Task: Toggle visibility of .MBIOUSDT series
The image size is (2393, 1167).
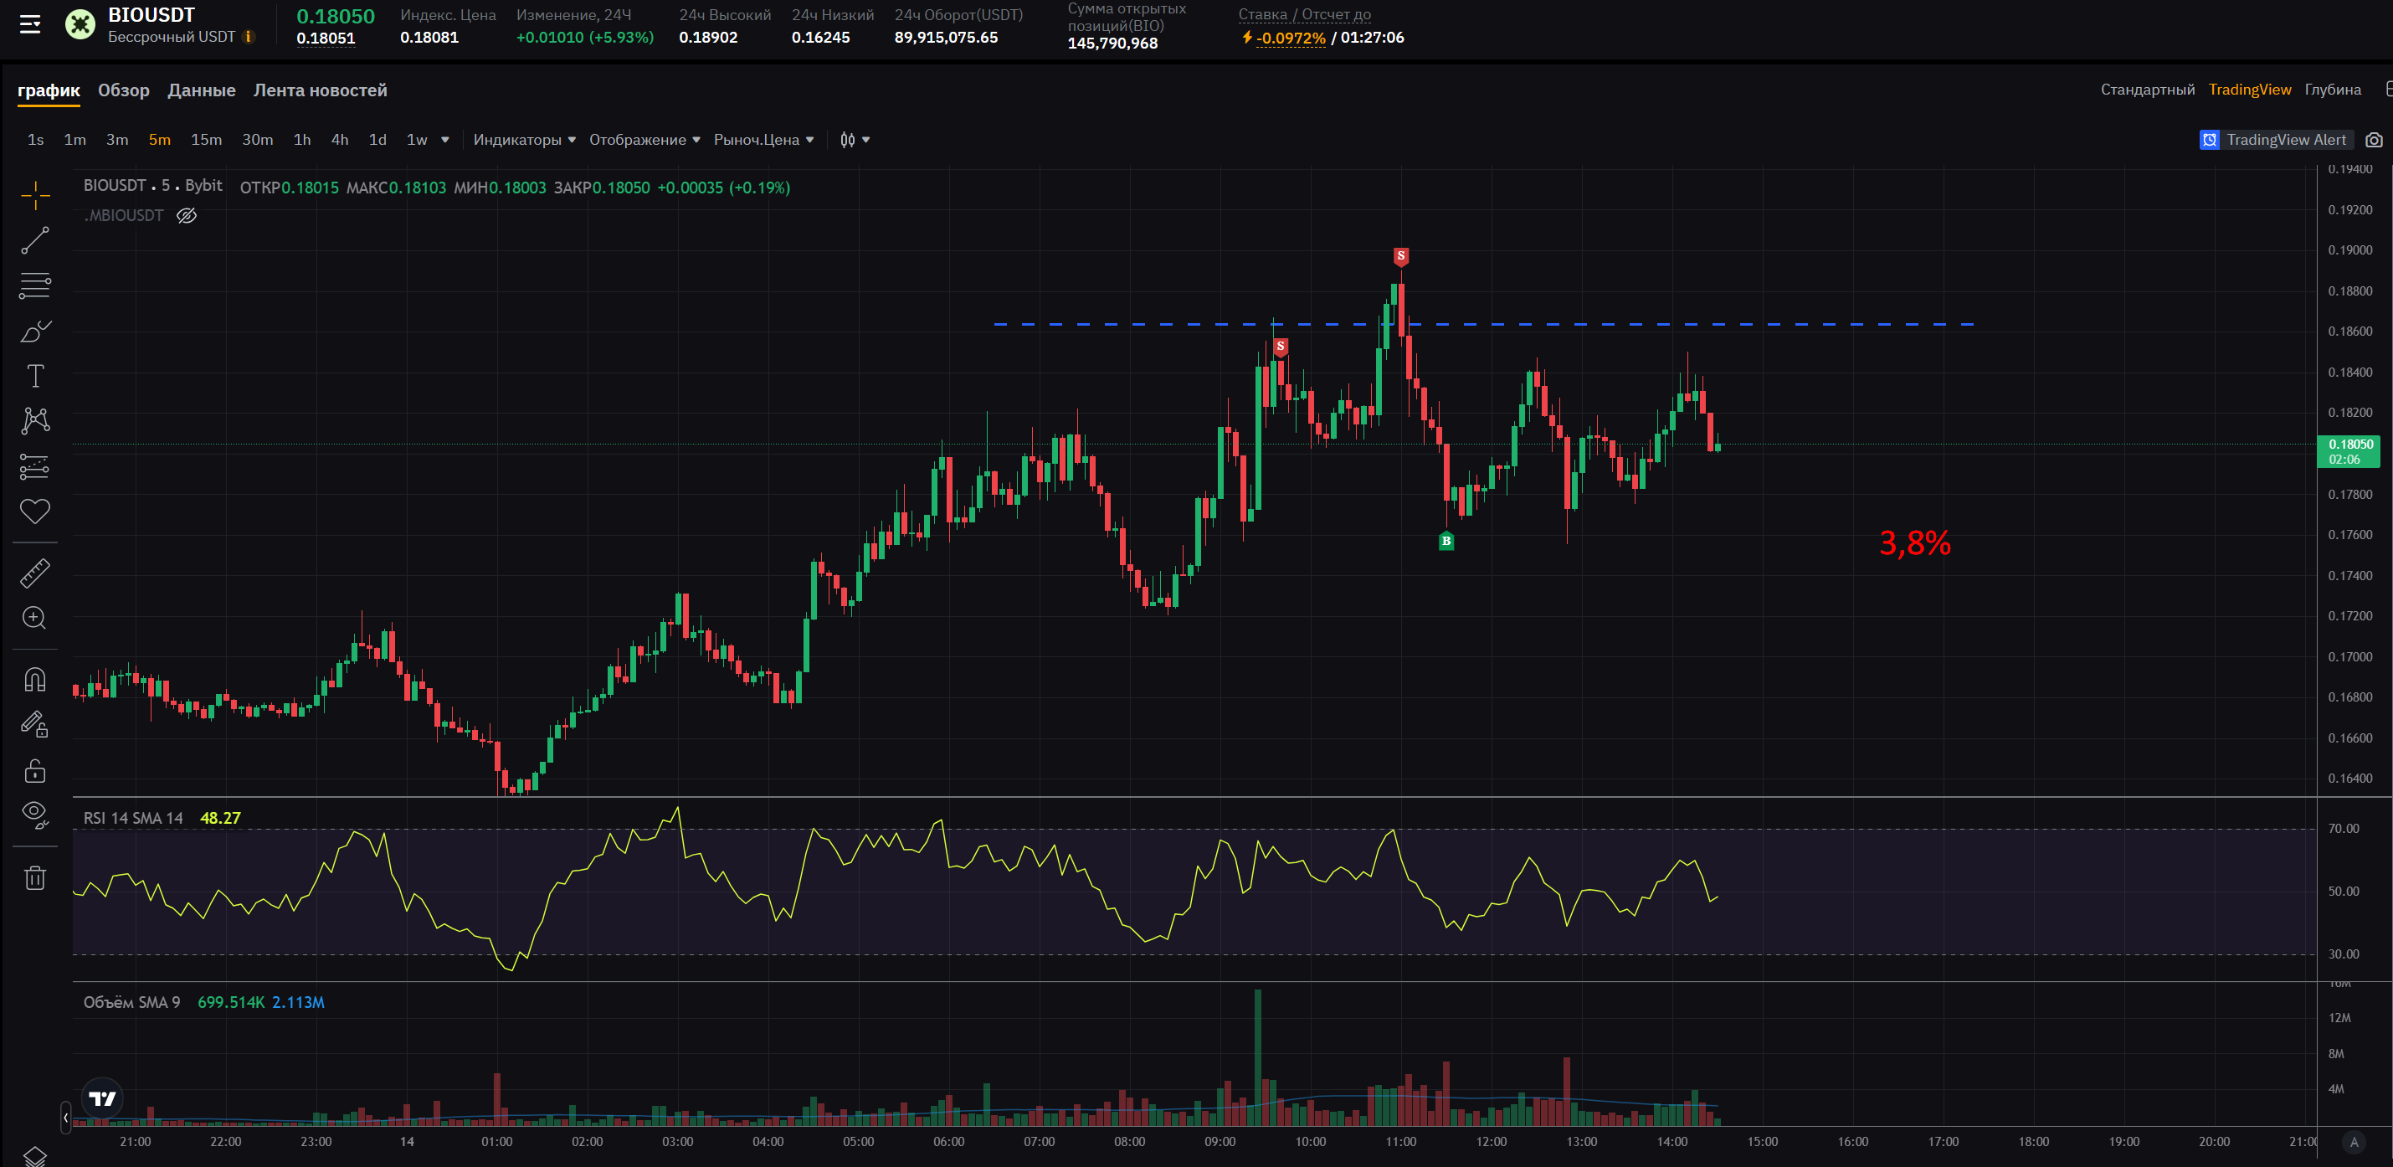Action: [187, 215]
